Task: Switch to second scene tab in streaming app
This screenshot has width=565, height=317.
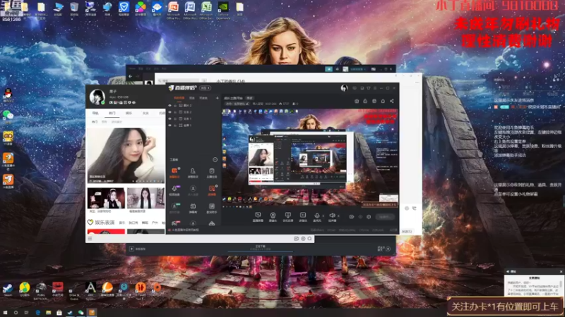Action: point(192,98)
